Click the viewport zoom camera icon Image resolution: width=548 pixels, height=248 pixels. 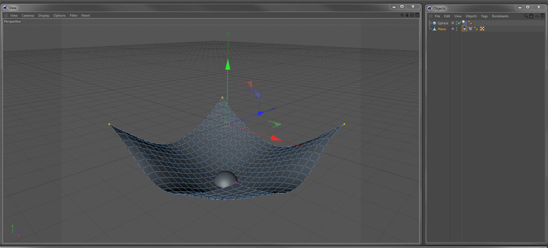click(x=407, y=15)
